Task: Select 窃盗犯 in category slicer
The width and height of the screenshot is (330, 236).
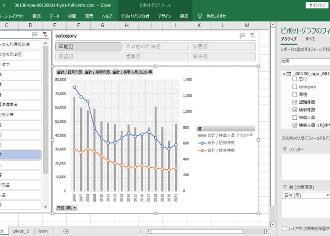Action: [x=89, y=57]
